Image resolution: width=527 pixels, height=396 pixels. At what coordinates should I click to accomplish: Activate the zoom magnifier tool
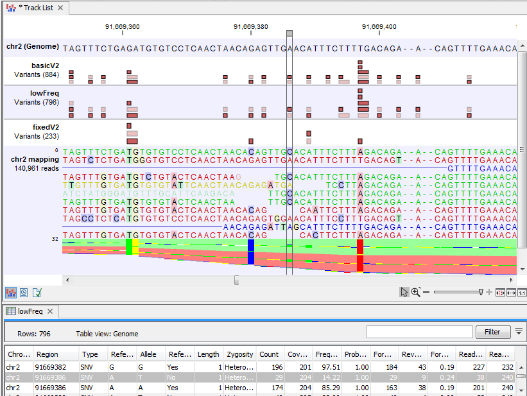tap(416, 292)
